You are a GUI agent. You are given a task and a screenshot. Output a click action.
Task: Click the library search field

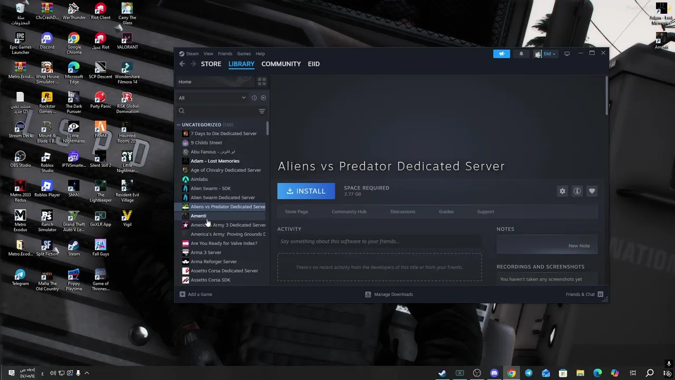point(217,111)
